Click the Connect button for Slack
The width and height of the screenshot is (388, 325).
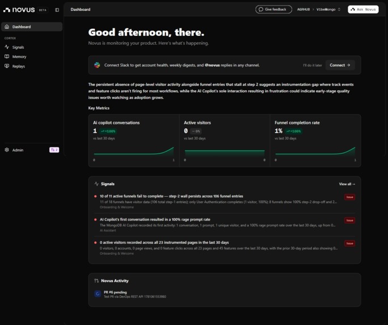[340, 65]
